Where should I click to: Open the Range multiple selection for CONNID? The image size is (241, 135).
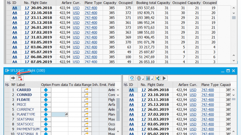(x=86, y=95)
